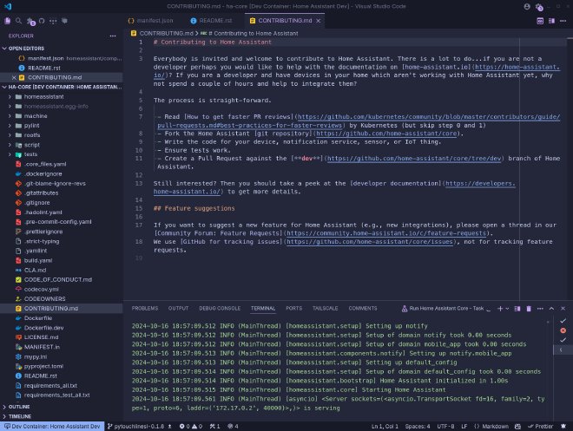
Task: Select the first checkmark terminal in list
Action: click(563, 321)
